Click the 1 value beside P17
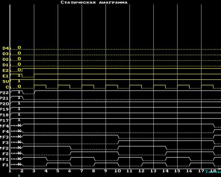The height and width of the screenshot is (177, 221). click(19, 120)
